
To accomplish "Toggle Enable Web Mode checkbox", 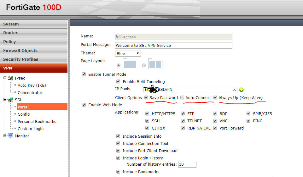I will click(x=84, y=105).
